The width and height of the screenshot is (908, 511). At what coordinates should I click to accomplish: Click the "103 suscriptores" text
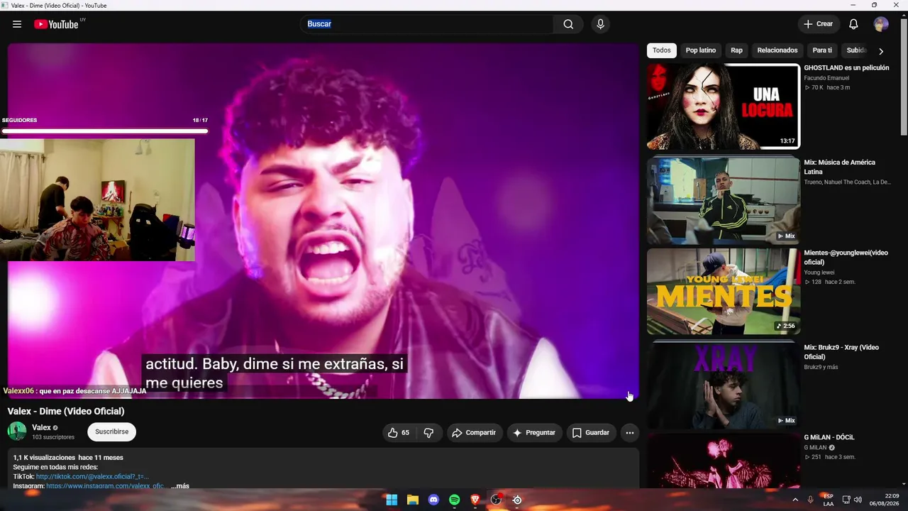point(53,437)
